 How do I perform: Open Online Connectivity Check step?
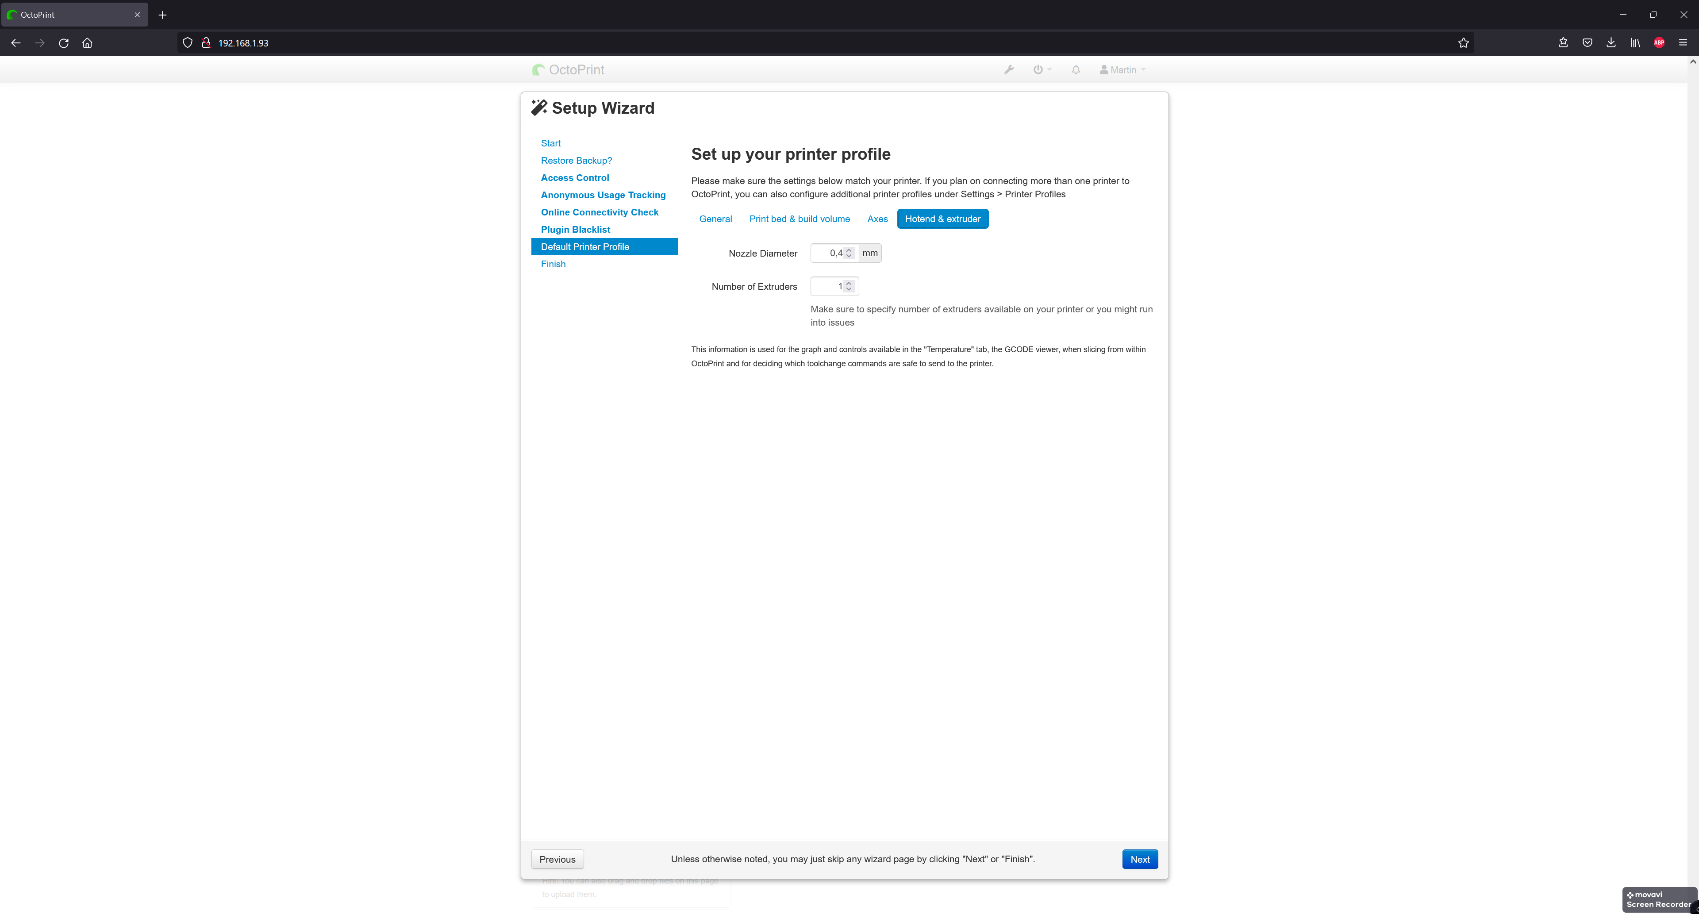click(600, 212)
